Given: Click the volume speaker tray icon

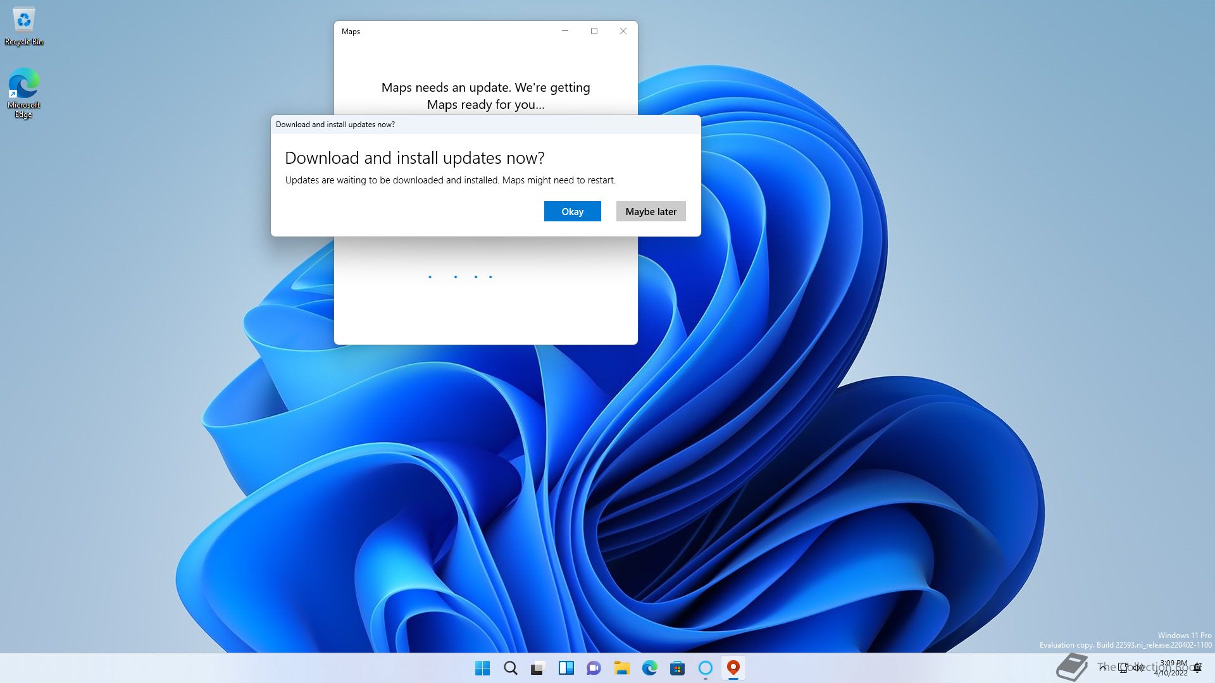Looking at the screenshot, I should pos(1138,667).
